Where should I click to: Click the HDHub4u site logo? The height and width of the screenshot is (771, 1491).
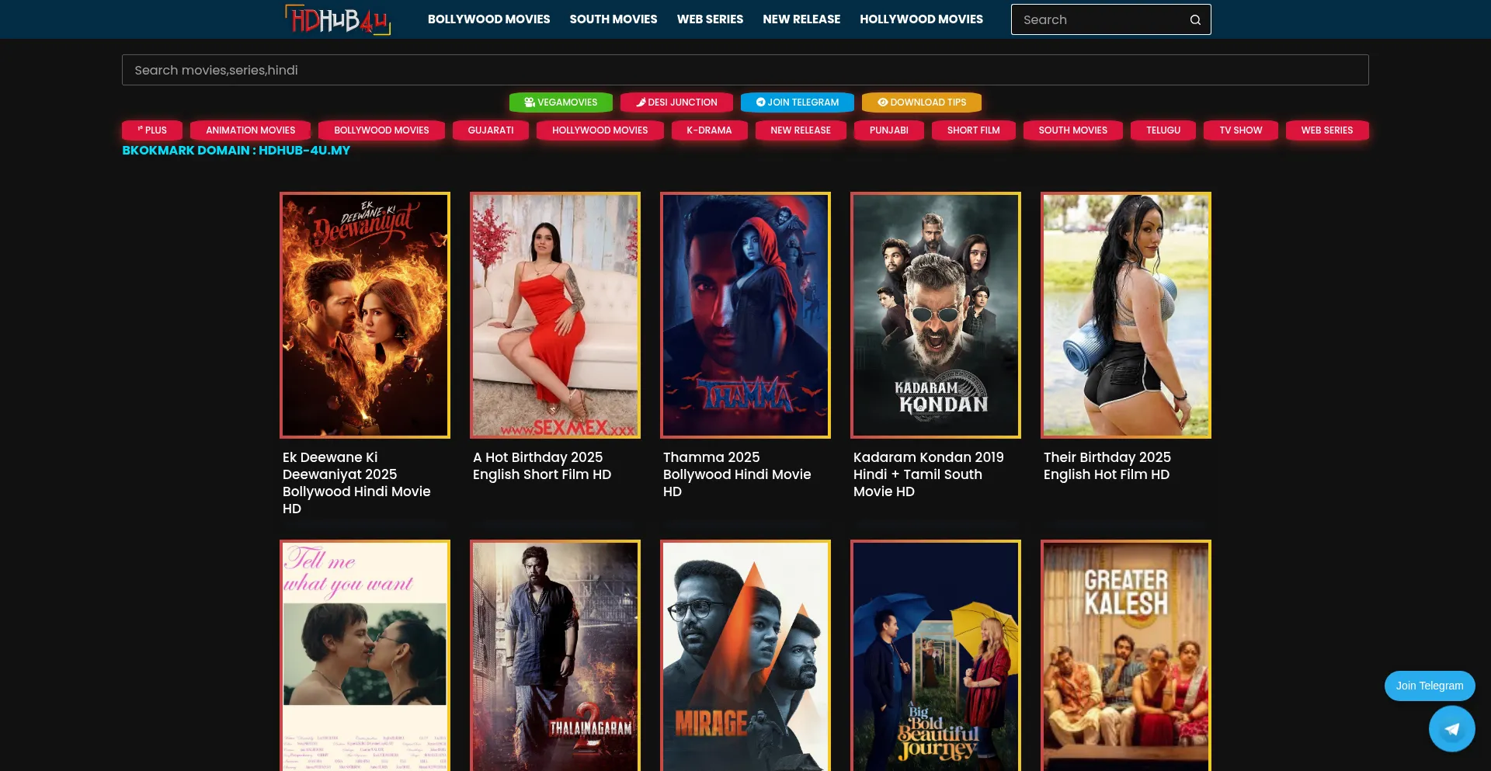coord(338,19)
